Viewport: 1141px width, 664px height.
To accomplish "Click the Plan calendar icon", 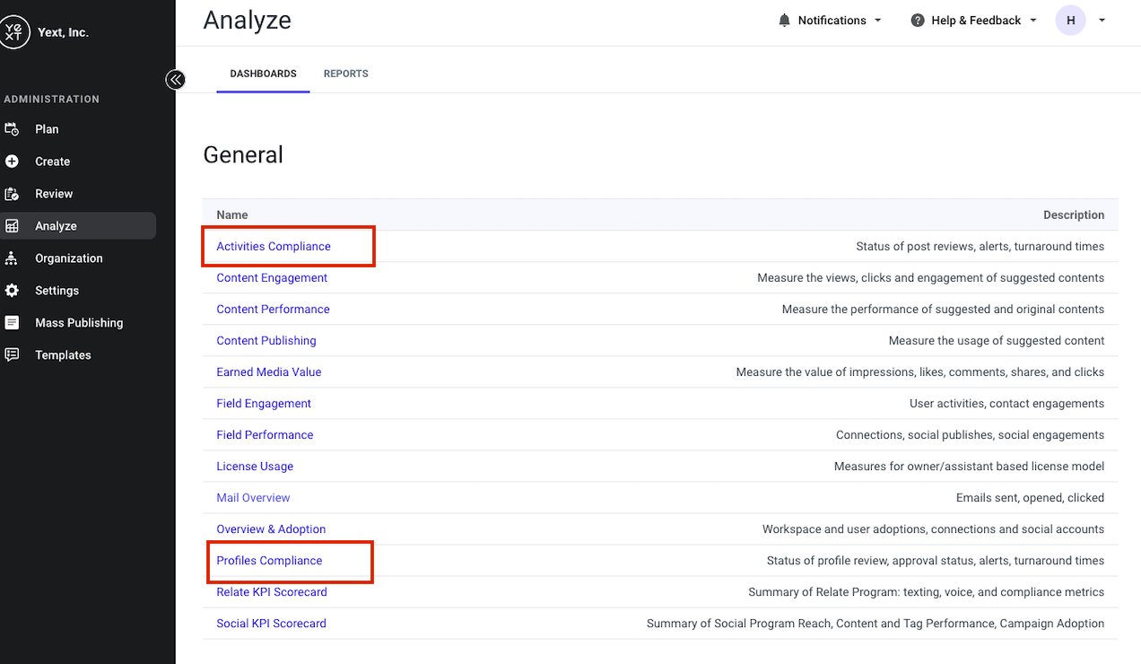I will click(x=12, y=129).
